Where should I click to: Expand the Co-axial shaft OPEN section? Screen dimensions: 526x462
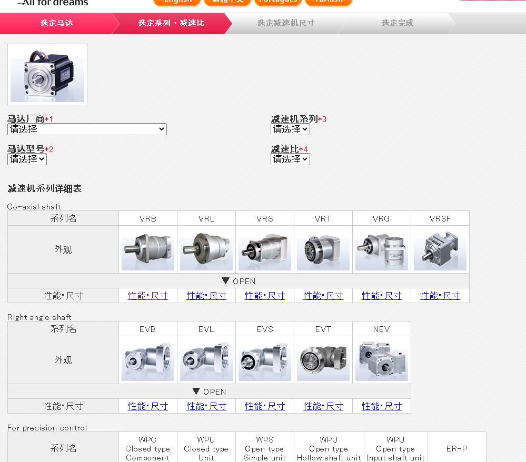pos(237,281)
